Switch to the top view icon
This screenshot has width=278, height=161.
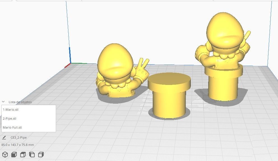[x=23, y=155]
